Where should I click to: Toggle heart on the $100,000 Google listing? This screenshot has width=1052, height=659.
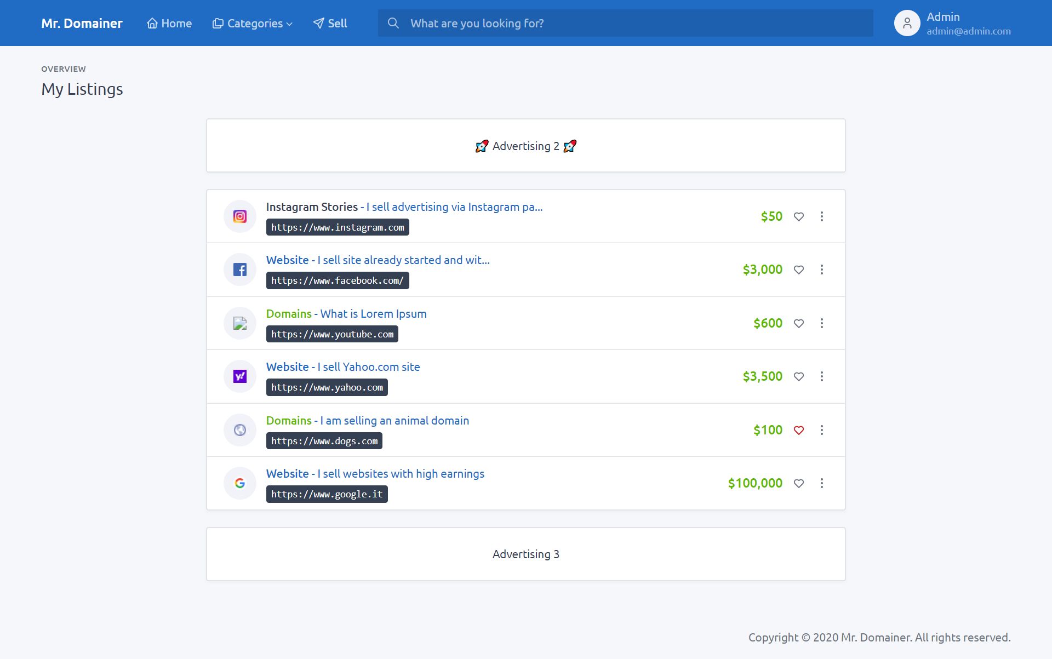pos(799,483)
